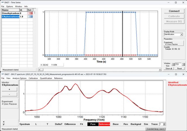187x131 pixels.
Task: Open Quantification menu
Action: (x=46, y=78)
